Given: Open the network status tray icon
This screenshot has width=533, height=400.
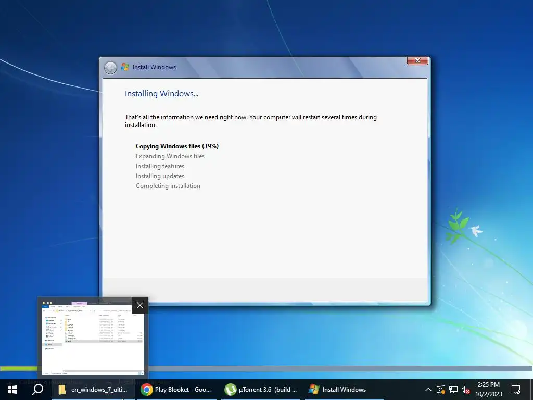Looking at the screenshot, I should pos(453,390).
